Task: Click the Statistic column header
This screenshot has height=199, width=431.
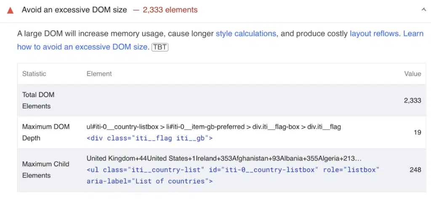Action: (x=34, y=73)
